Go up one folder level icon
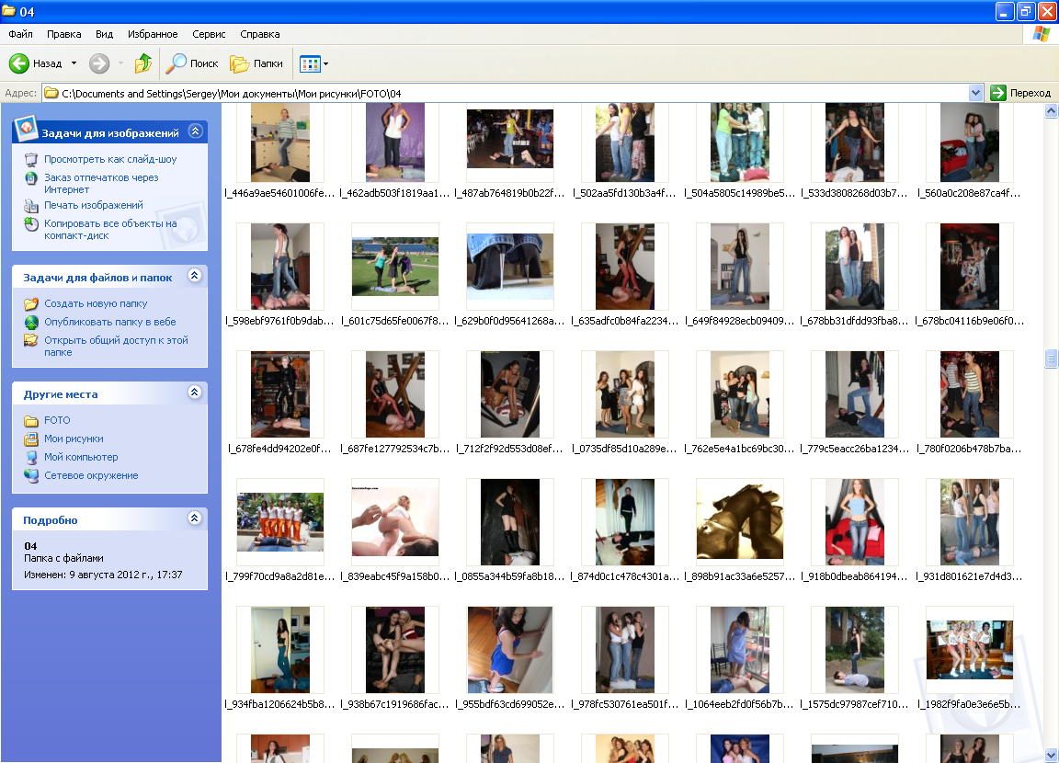 (142, 63)
